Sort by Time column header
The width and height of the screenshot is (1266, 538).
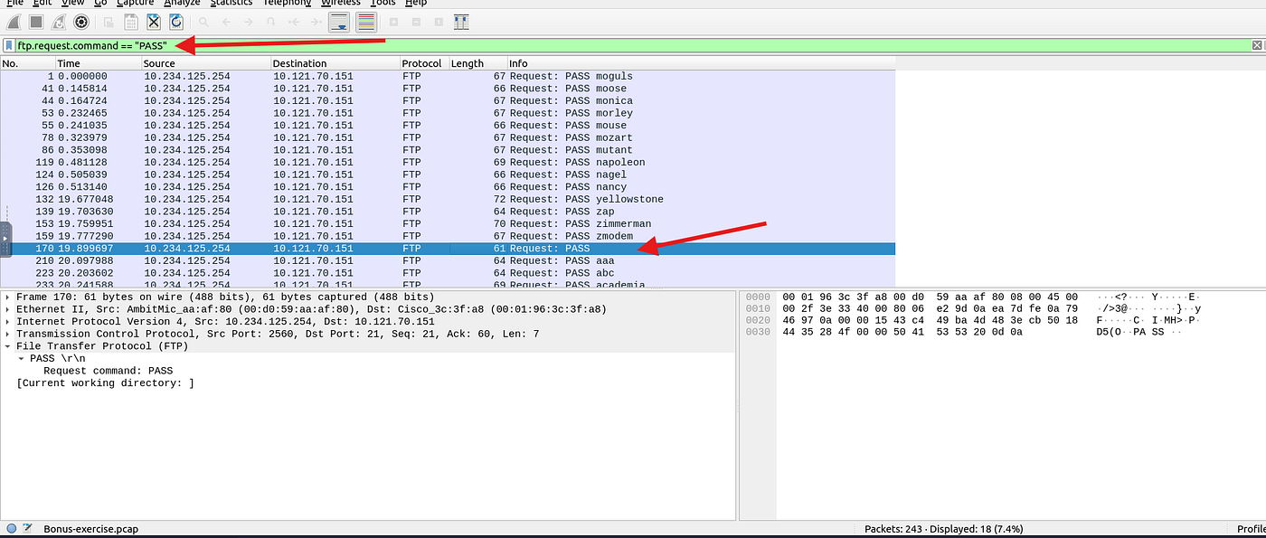99,63
